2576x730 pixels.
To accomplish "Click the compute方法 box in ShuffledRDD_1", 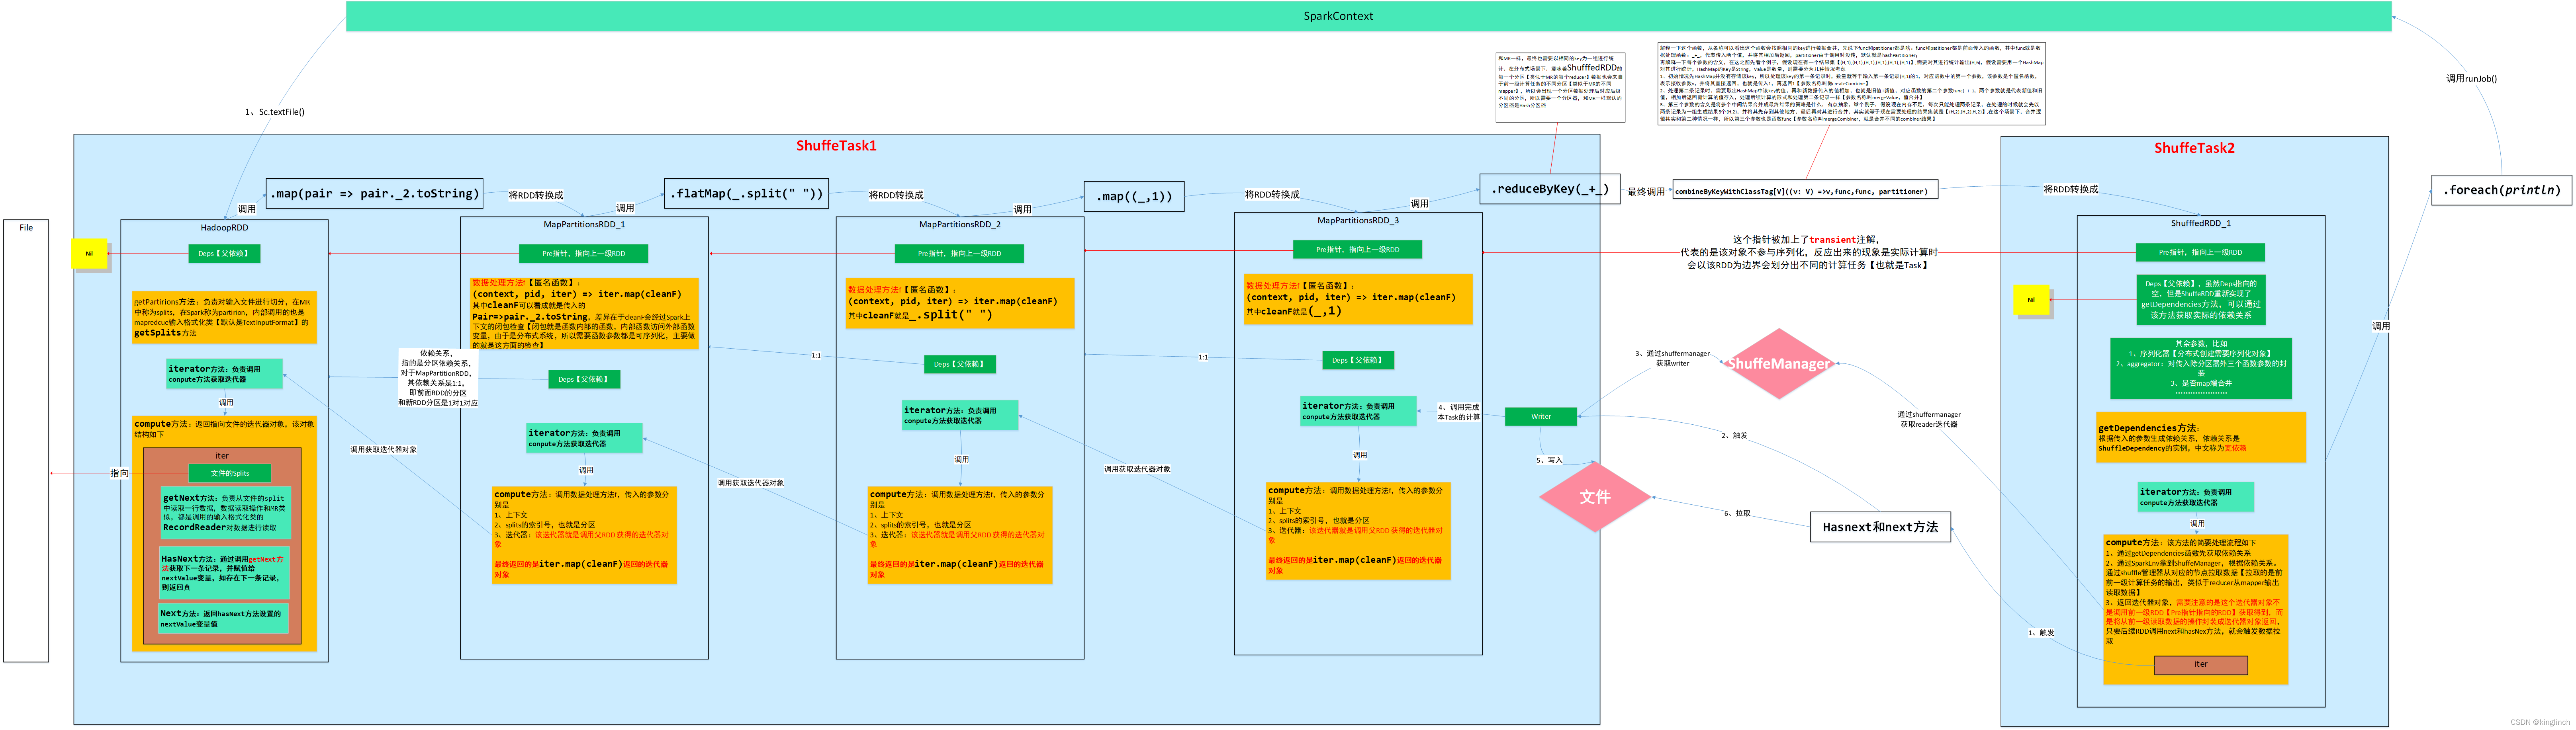I will (2196, 610).
